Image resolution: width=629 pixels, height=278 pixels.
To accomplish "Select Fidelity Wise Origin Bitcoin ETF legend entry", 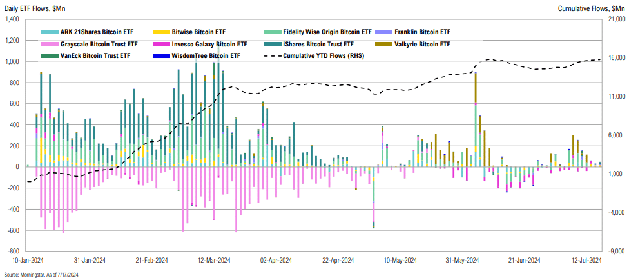I will click(318, 32).
